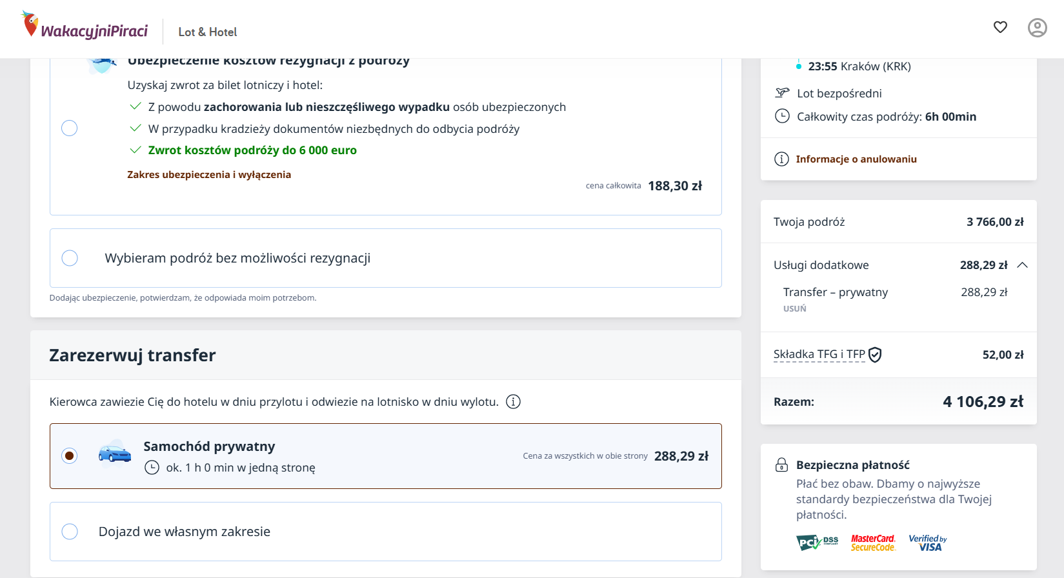Click the Verified by VISA logo
The width and height of the screenshot is (1064, 578).
pyautogui.click(x=928, y=543)
